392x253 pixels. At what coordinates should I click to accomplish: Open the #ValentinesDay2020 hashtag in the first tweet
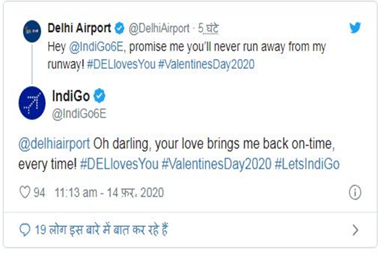point(207,64)
